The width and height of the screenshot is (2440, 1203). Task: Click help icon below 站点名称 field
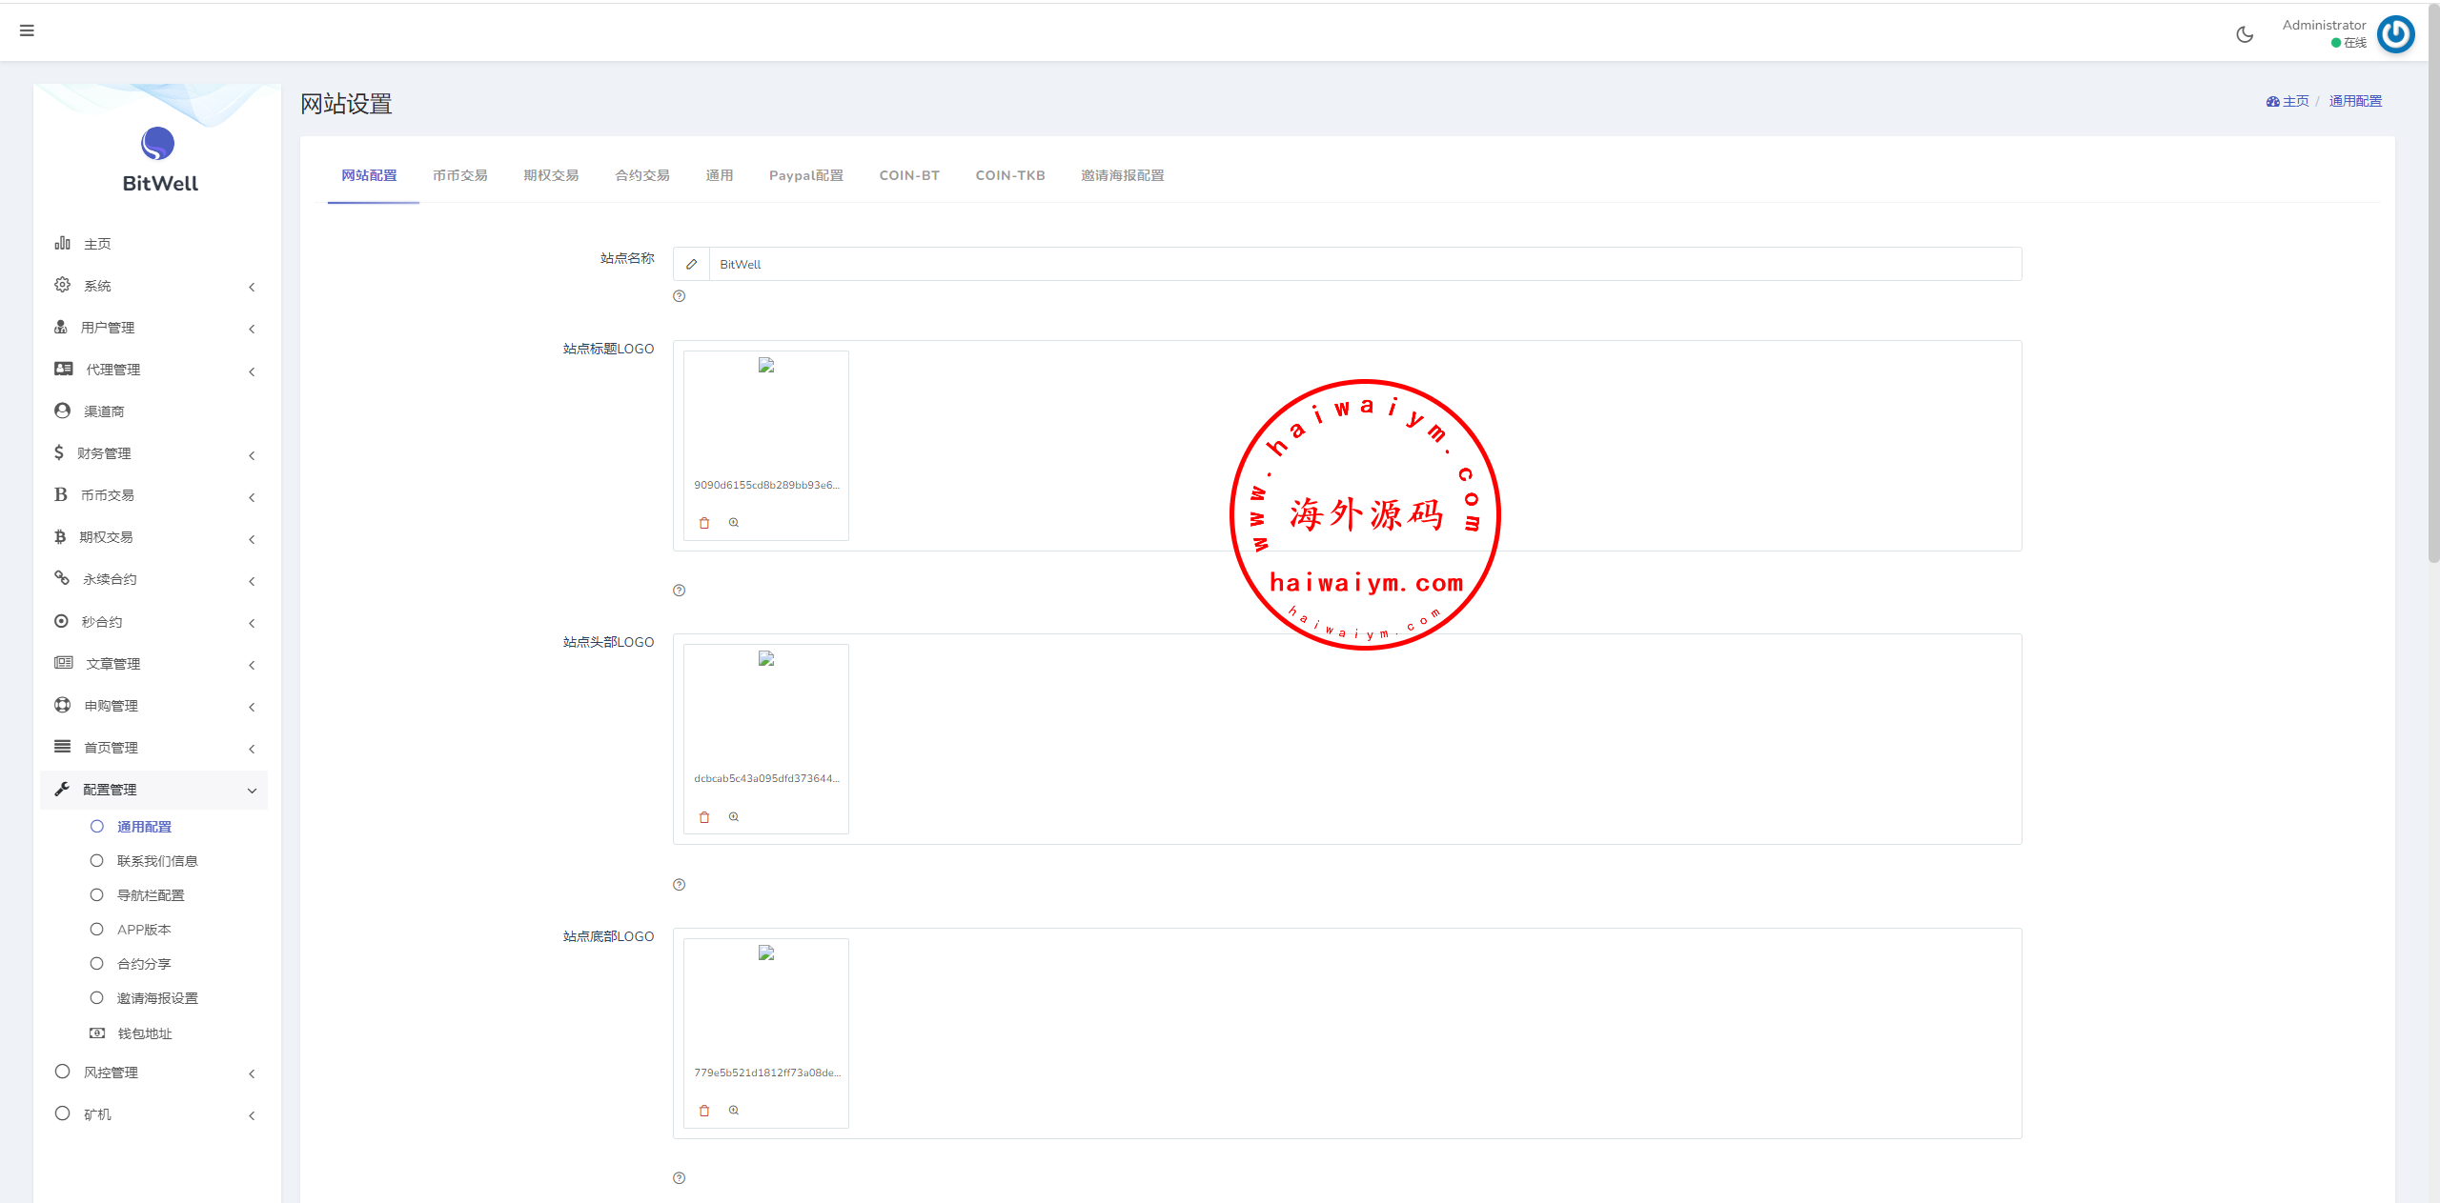[x=679, y=296]
